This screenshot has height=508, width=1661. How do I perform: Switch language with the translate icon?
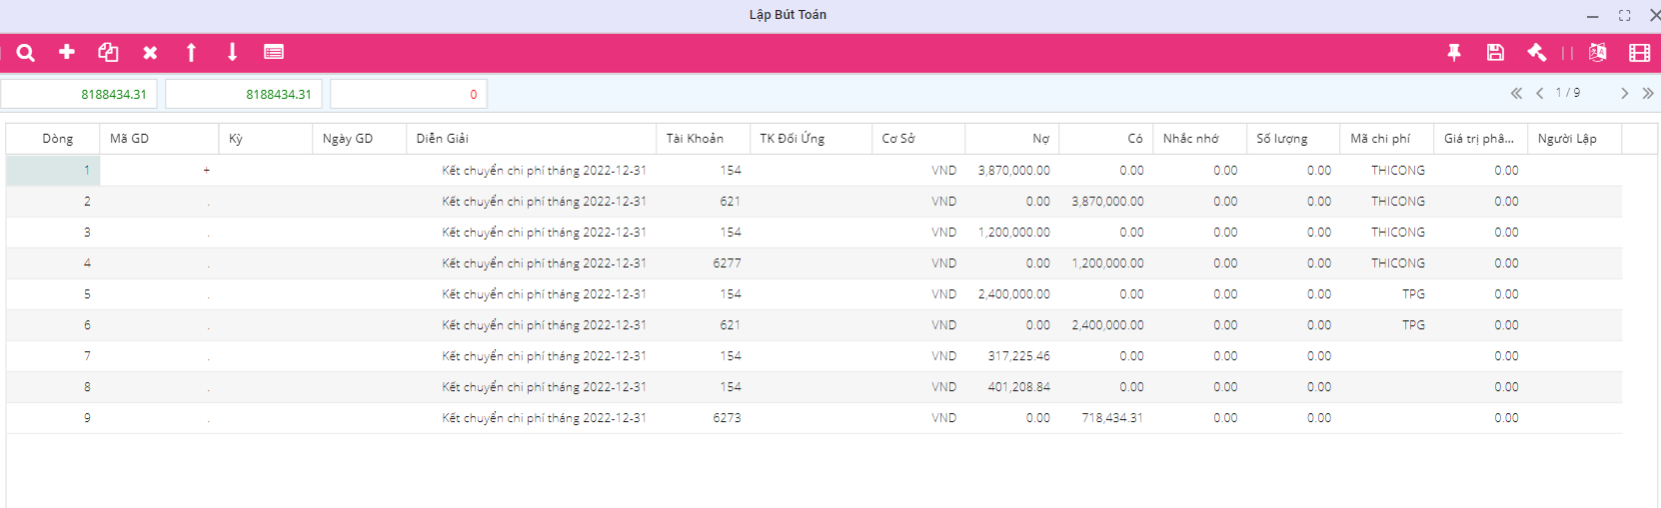tap(1597, 53)
